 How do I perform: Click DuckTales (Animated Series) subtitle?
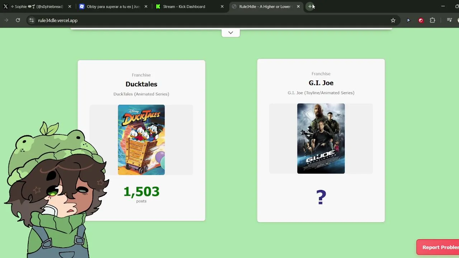coord(141,94)
